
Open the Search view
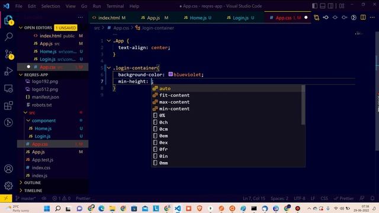coord(9,37)
